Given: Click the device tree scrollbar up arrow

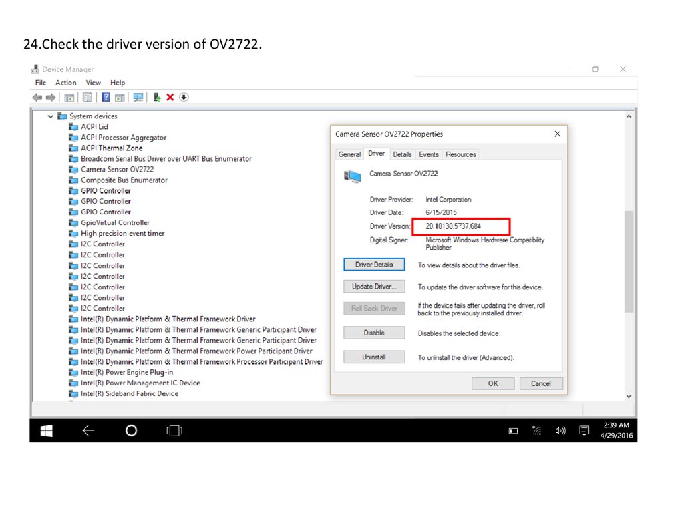Looking at the screenshot, I should pyautogui.click(x=629, y=116).
